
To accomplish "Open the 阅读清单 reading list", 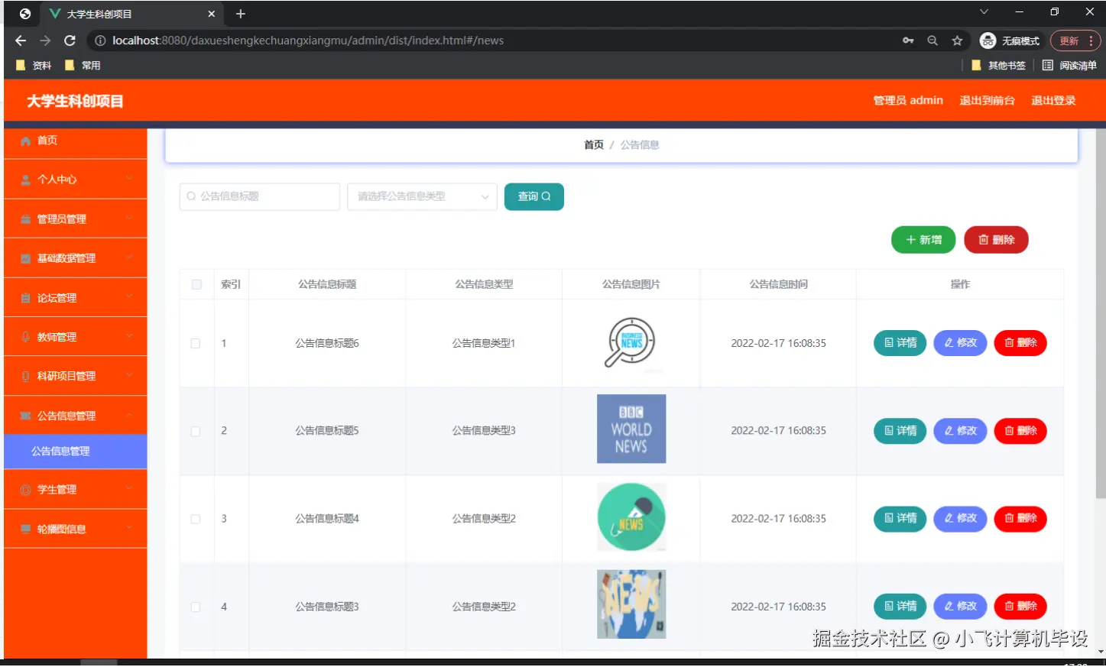I will [1069, 65].
